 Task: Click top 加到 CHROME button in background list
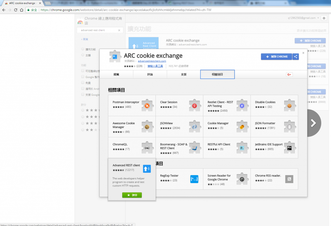[310, 41]
